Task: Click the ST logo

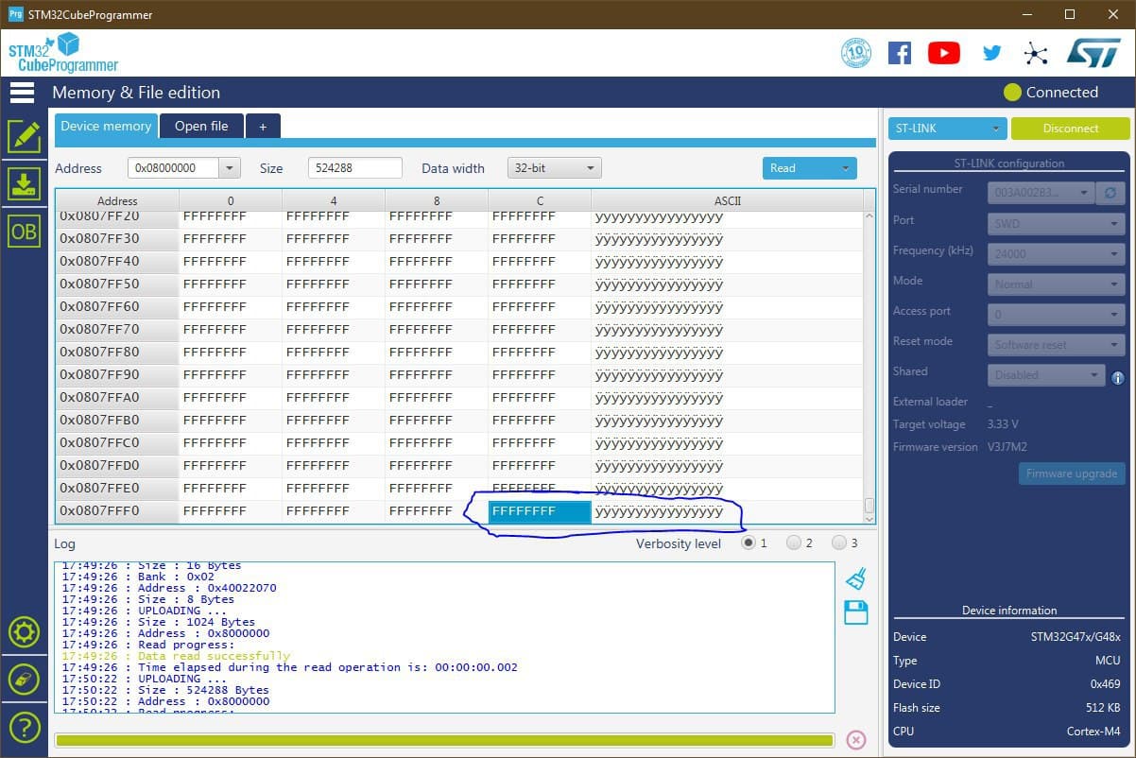Action: [x=1093, y=53]
